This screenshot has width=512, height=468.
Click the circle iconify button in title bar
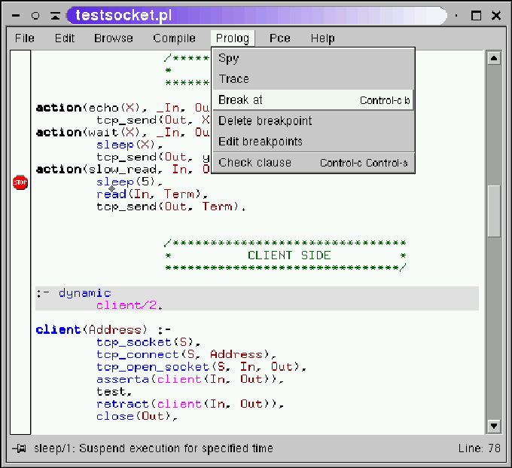pyautogui.click(x=35, y=15)
